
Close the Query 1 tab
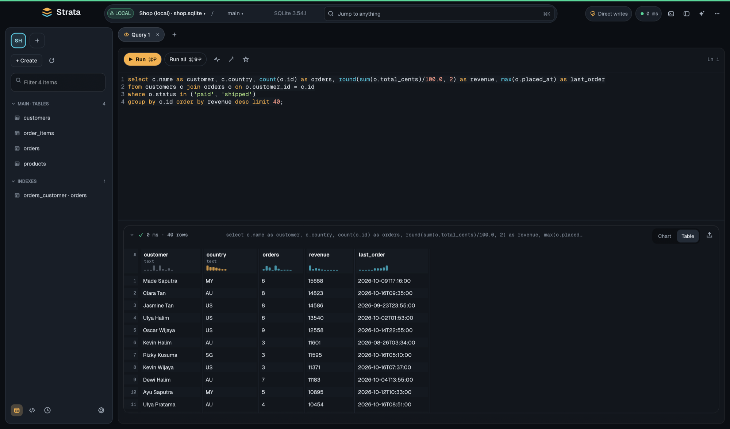(158, 35)
